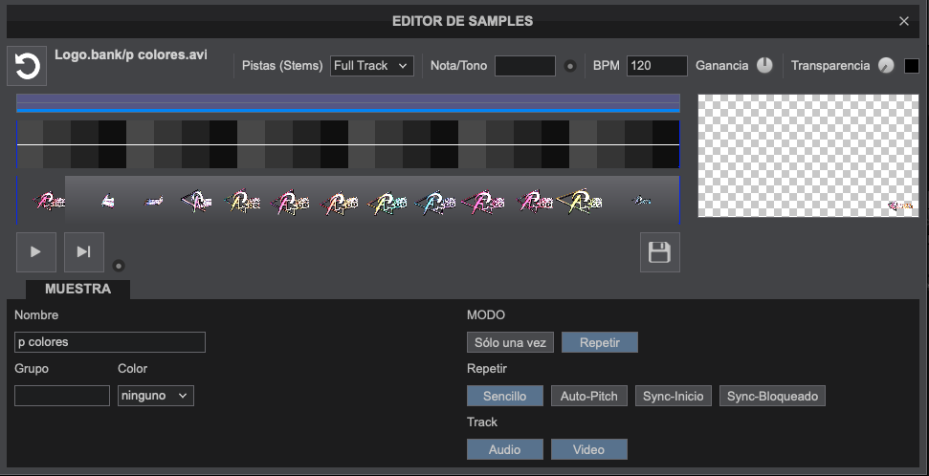Image resolution: width=929 pixels, height=476 pixels.
Task: Select the Auto-Pitch repeat option
Action: pos(589,396)
